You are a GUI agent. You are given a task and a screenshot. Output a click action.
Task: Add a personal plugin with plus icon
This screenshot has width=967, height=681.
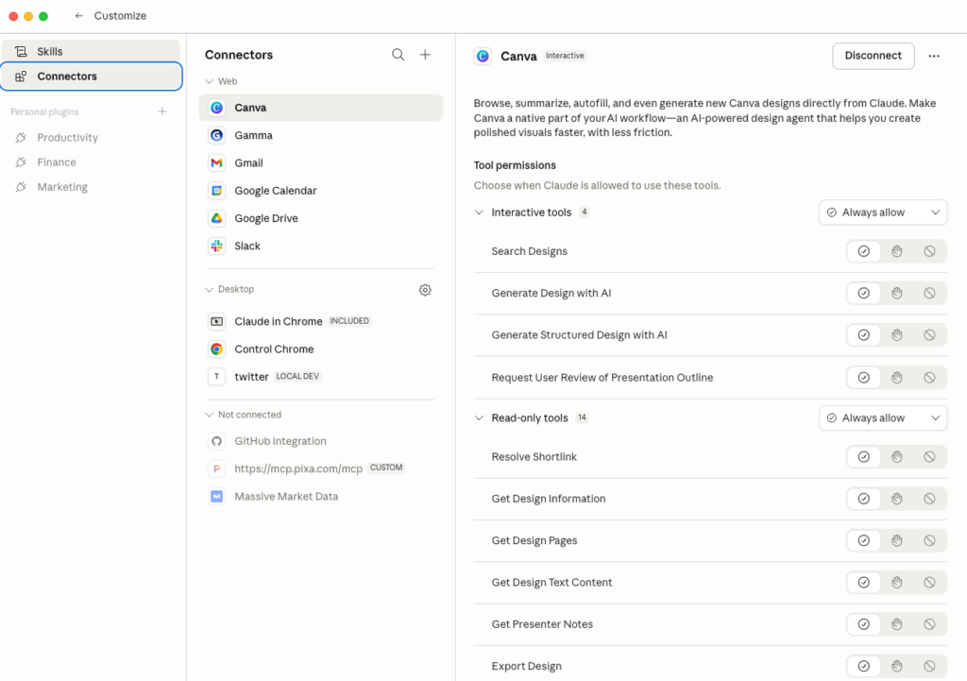coord(161,111)
